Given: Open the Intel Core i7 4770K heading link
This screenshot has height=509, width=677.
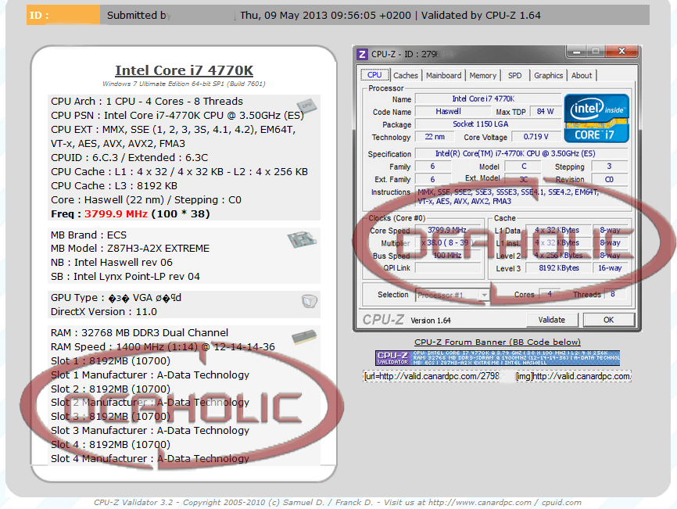Looking at the screenshot, I should coord(184,70).
